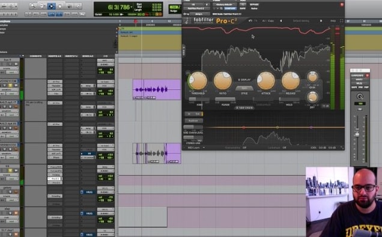This screenshot has width=382, height=237.
Task: Click Copy in the Pro-C 2 header
Action: tap(270, 21)
